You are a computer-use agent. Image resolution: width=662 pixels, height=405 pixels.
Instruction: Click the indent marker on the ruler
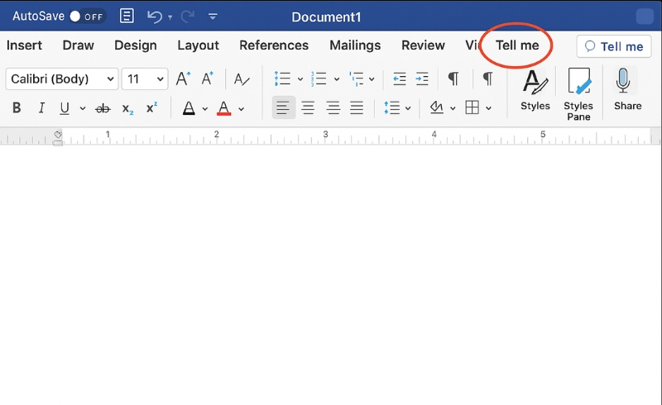coord(58,138)
